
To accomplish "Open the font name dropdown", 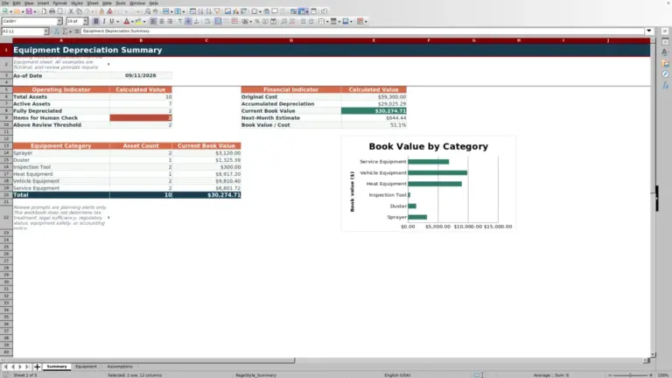I will coord(59,21).
